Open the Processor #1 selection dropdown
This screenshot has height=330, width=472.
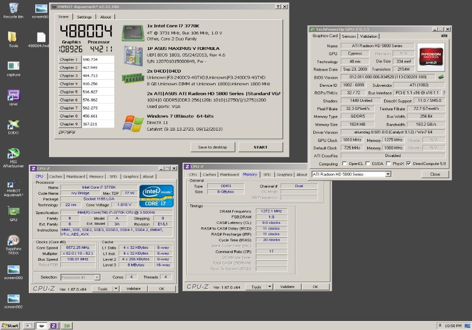click(97, 277)
